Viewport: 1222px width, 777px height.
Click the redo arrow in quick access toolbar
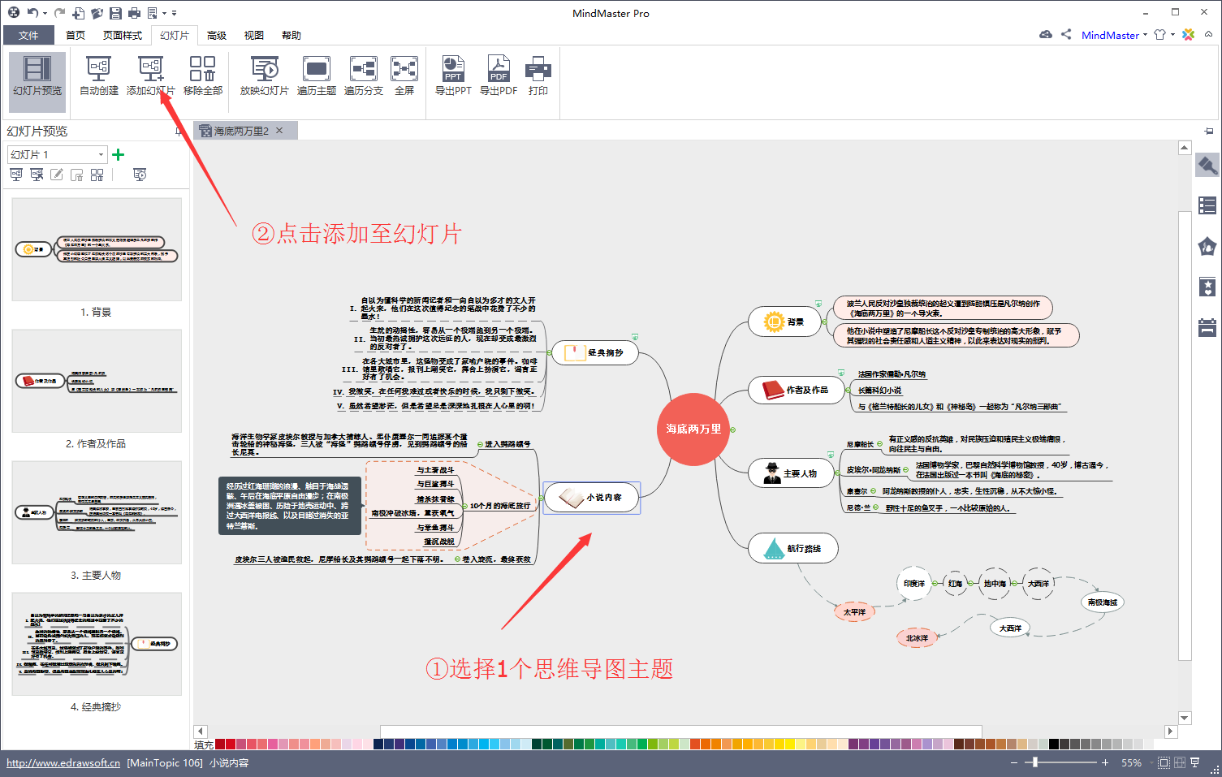pyautogui.click(x=59, y=13)
